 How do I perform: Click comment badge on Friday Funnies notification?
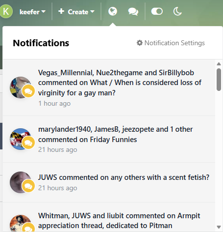(x=28, y=143)
